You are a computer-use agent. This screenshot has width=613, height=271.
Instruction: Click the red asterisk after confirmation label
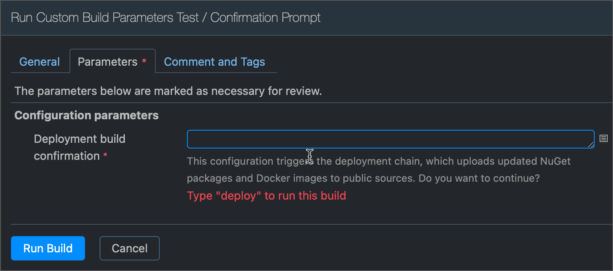click(105, 156)
